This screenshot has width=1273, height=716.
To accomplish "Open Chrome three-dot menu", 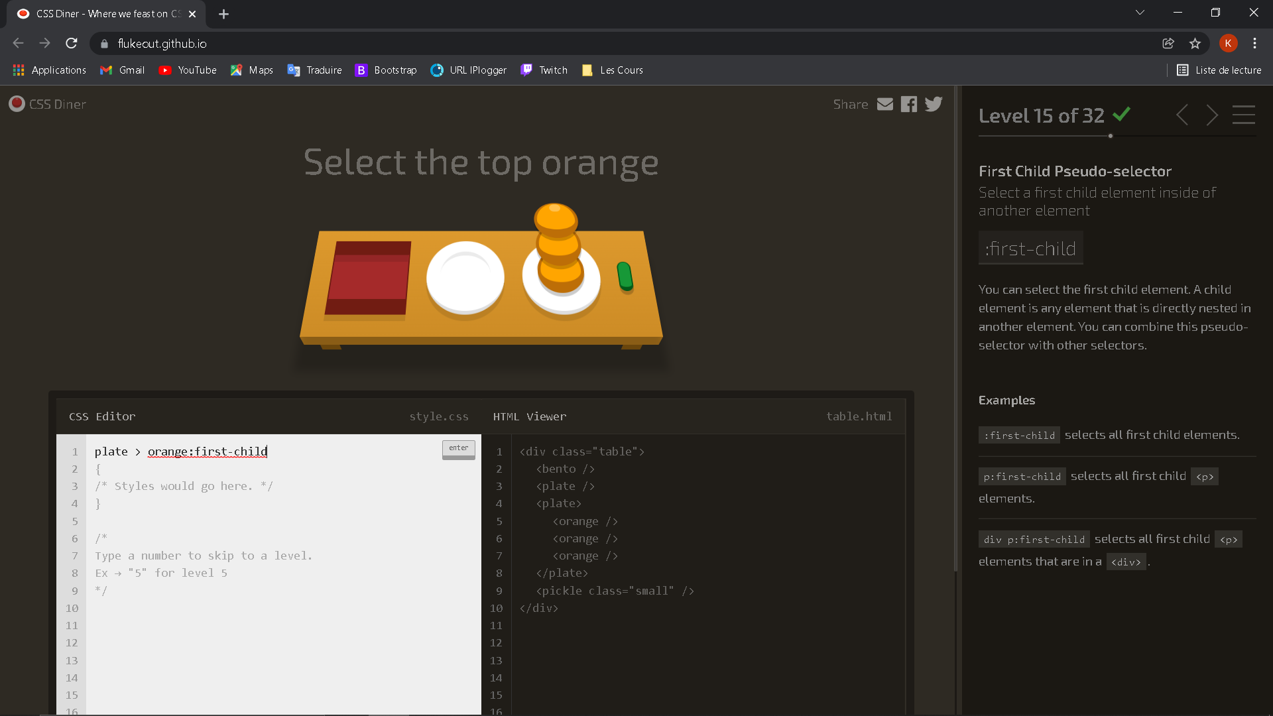I will click(1254, 43).
